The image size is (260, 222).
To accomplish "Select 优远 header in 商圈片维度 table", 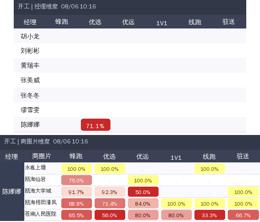I will 143,157.
